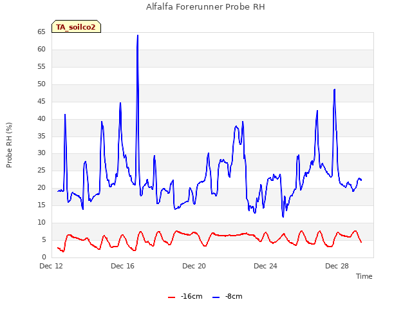Click the 55 y-axis tick label
This screenshot has height=309, width=412.
(x=41, y=67)
